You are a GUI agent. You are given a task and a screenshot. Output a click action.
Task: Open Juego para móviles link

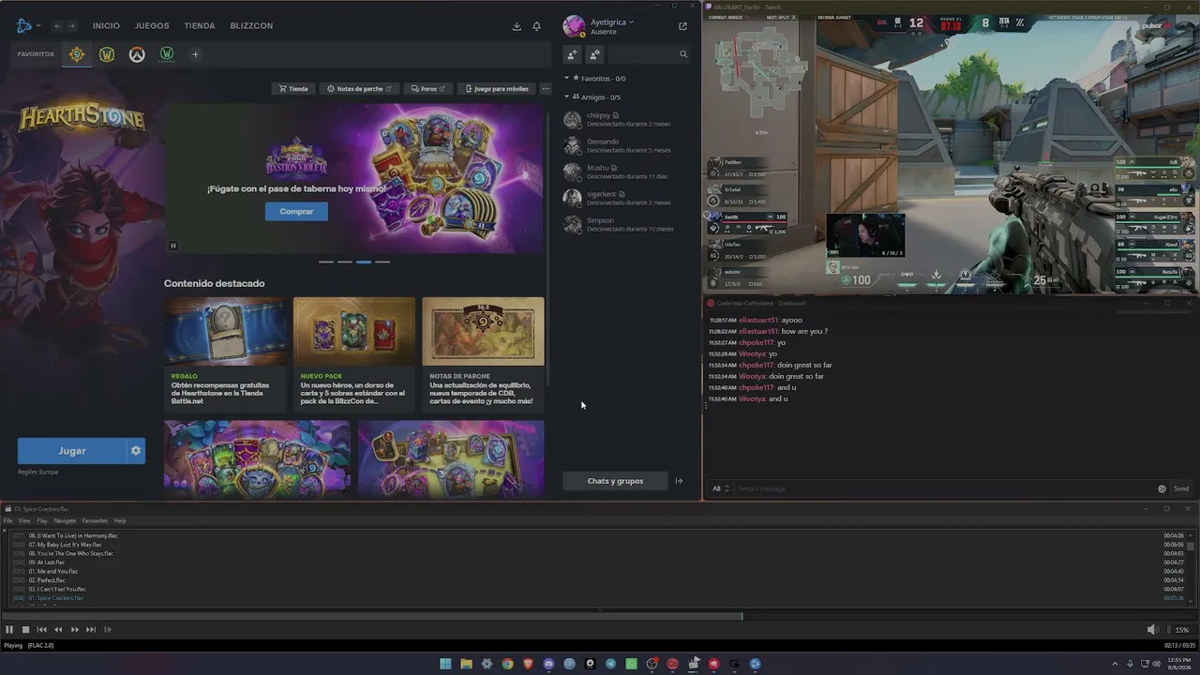497,89
